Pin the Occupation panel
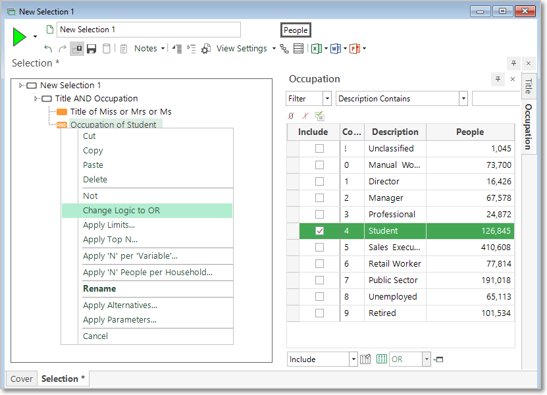This screenshot has width=547, height=395. click(498, 79)
